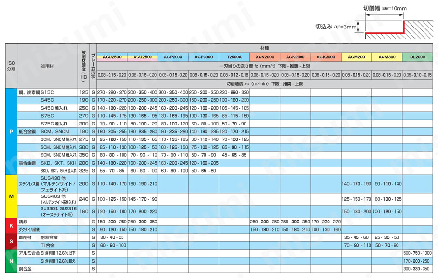The width and height of the screenshot is (438, 278).
Task: Select 170-200-250 under DL2000
Action: 416,261
